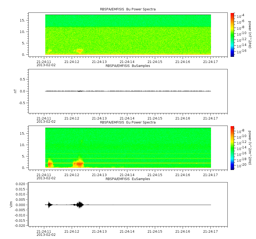Click the RBSPA/EMFISIS Bu Power Spectra title
This screenshot has height=239, width=256.
(x=128, y=9)
